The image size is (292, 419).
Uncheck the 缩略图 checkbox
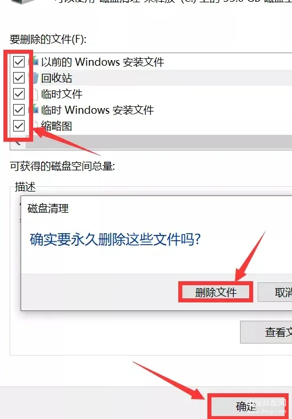tap(19, 126)
